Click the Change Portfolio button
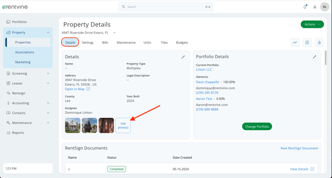This screenshot has width=332, height=178. click(x=257, y=127)
